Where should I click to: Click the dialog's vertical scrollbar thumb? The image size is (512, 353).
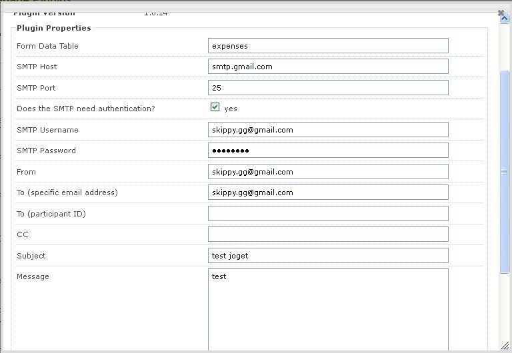coord(504,171)
